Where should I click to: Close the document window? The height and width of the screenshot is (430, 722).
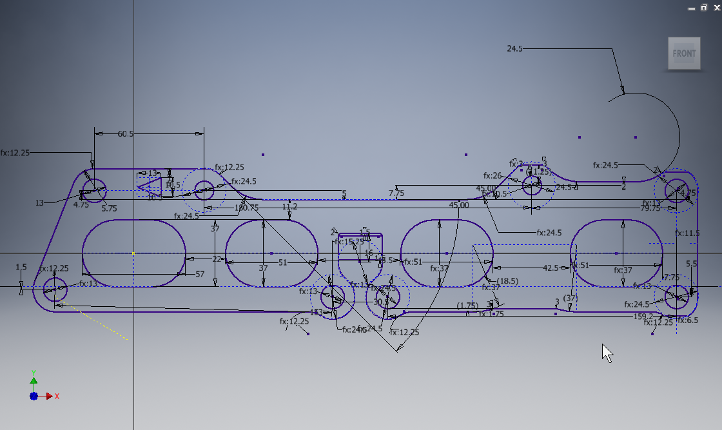click(717, 8)
